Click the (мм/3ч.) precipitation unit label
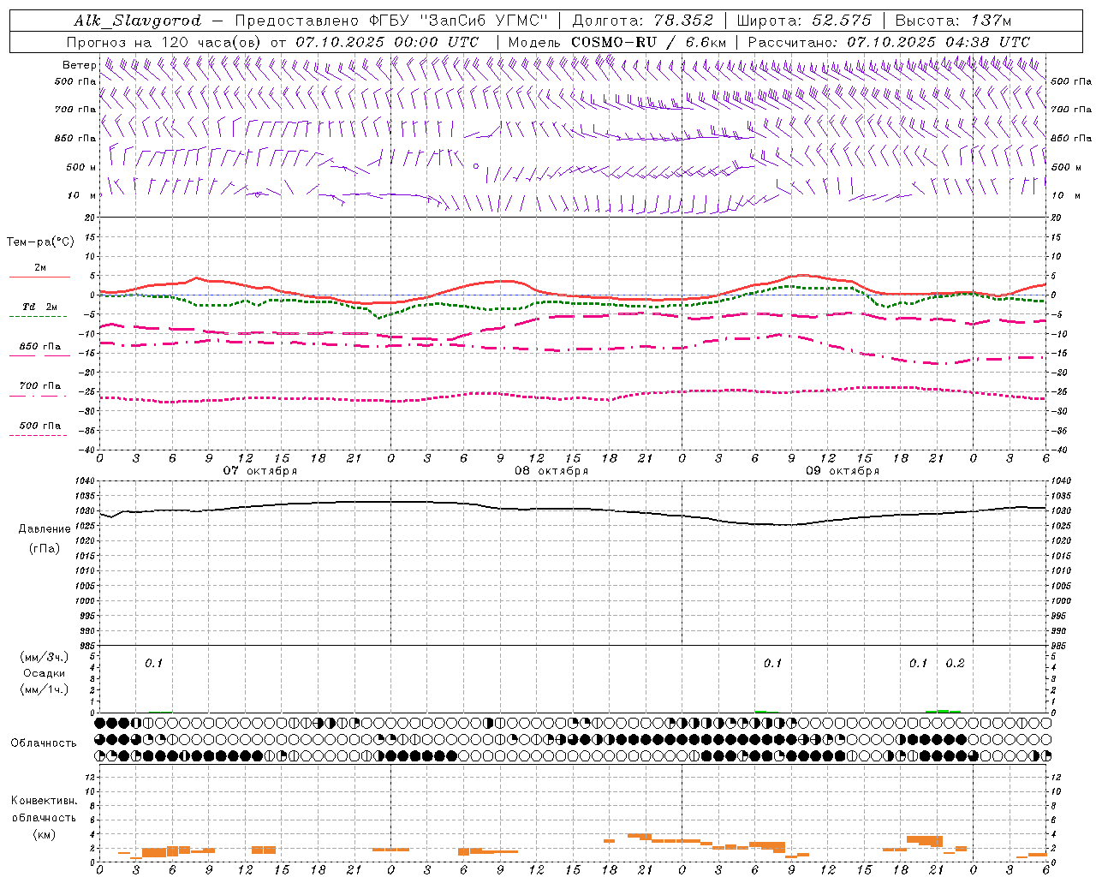The image size is (1096, 877). (x=45, y=658)
